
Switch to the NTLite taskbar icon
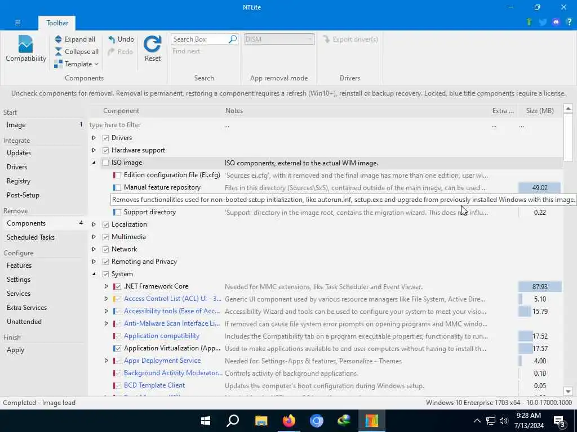(372, 421)
